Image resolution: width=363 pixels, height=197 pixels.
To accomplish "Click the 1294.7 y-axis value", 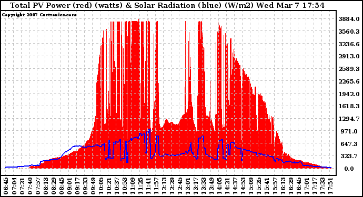I will pos(349,119).
